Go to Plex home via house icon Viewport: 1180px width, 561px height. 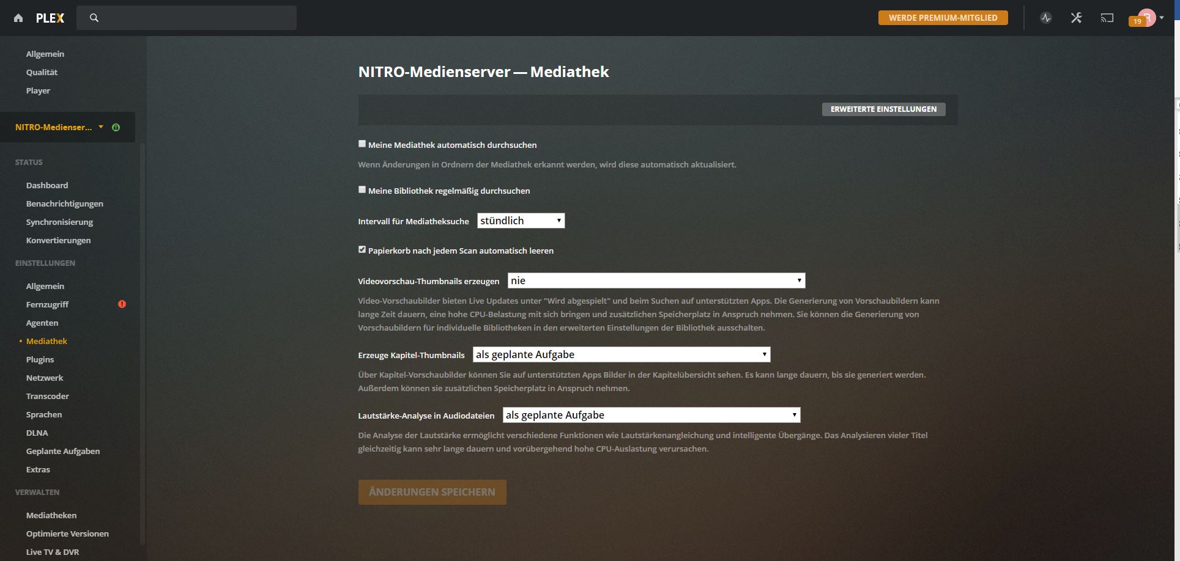tap(18, 18)
